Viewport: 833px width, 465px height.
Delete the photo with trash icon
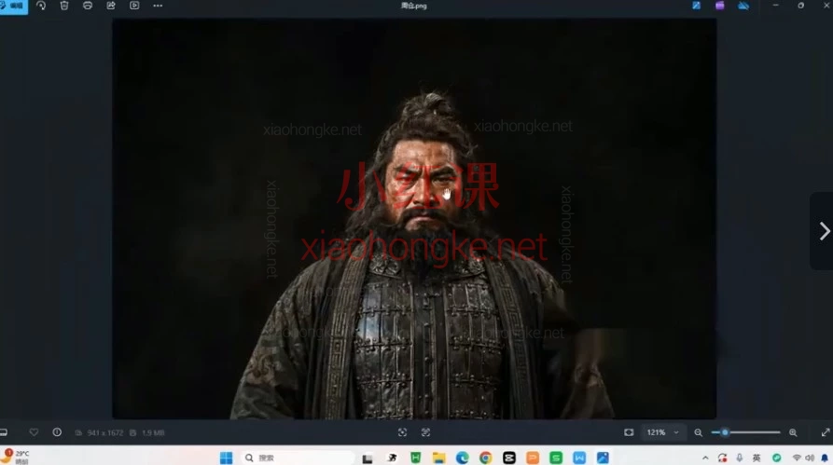64,6
